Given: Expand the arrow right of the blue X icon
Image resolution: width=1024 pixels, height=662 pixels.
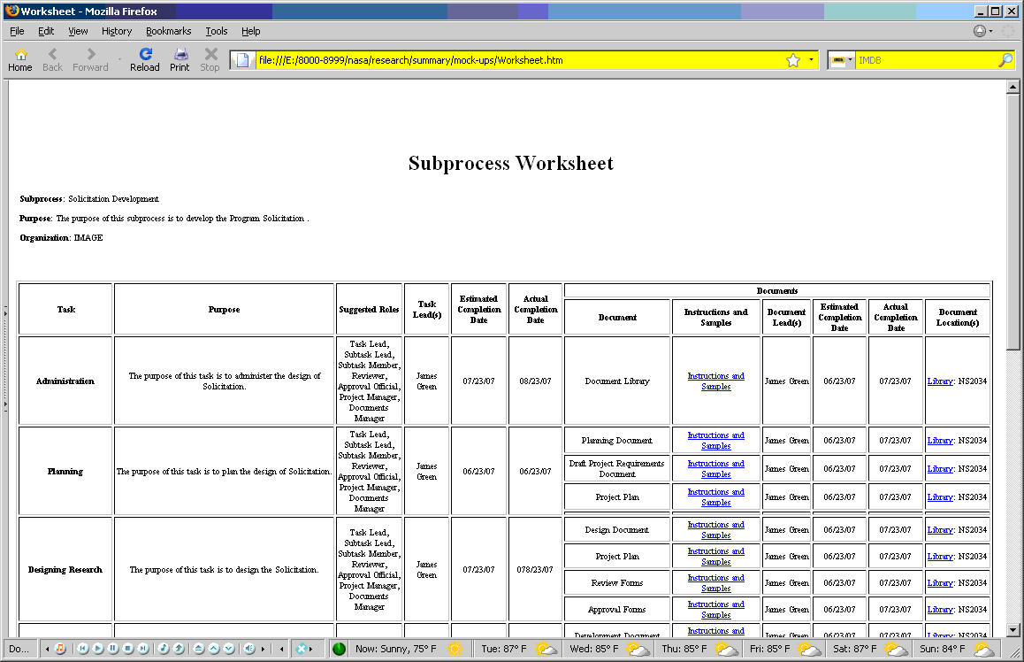Looking at the screenshot, I should pyautogui.click(x=311, y=649).
